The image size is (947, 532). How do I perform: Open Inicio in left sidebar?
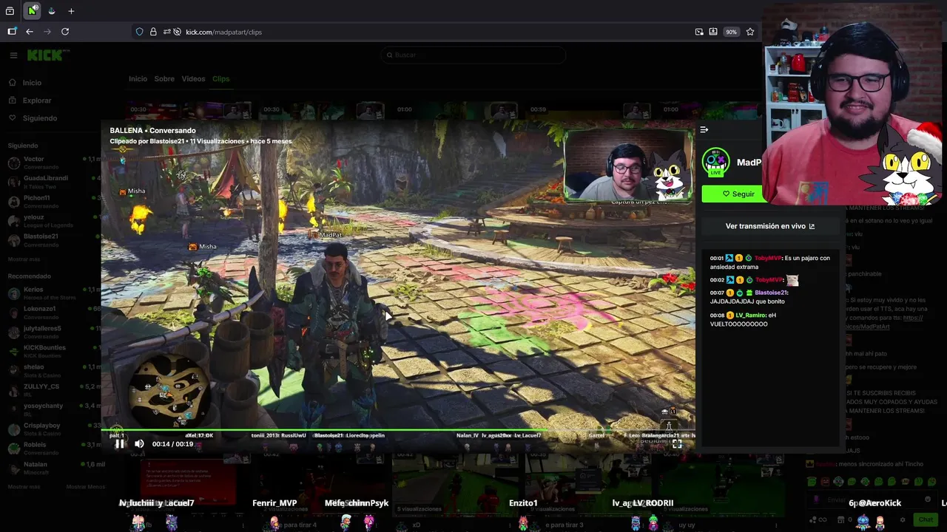[32, 83]
